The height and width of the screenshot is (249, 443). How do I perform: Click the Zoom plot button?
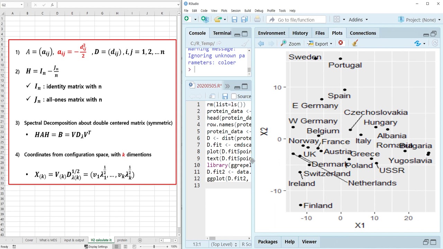291,44
